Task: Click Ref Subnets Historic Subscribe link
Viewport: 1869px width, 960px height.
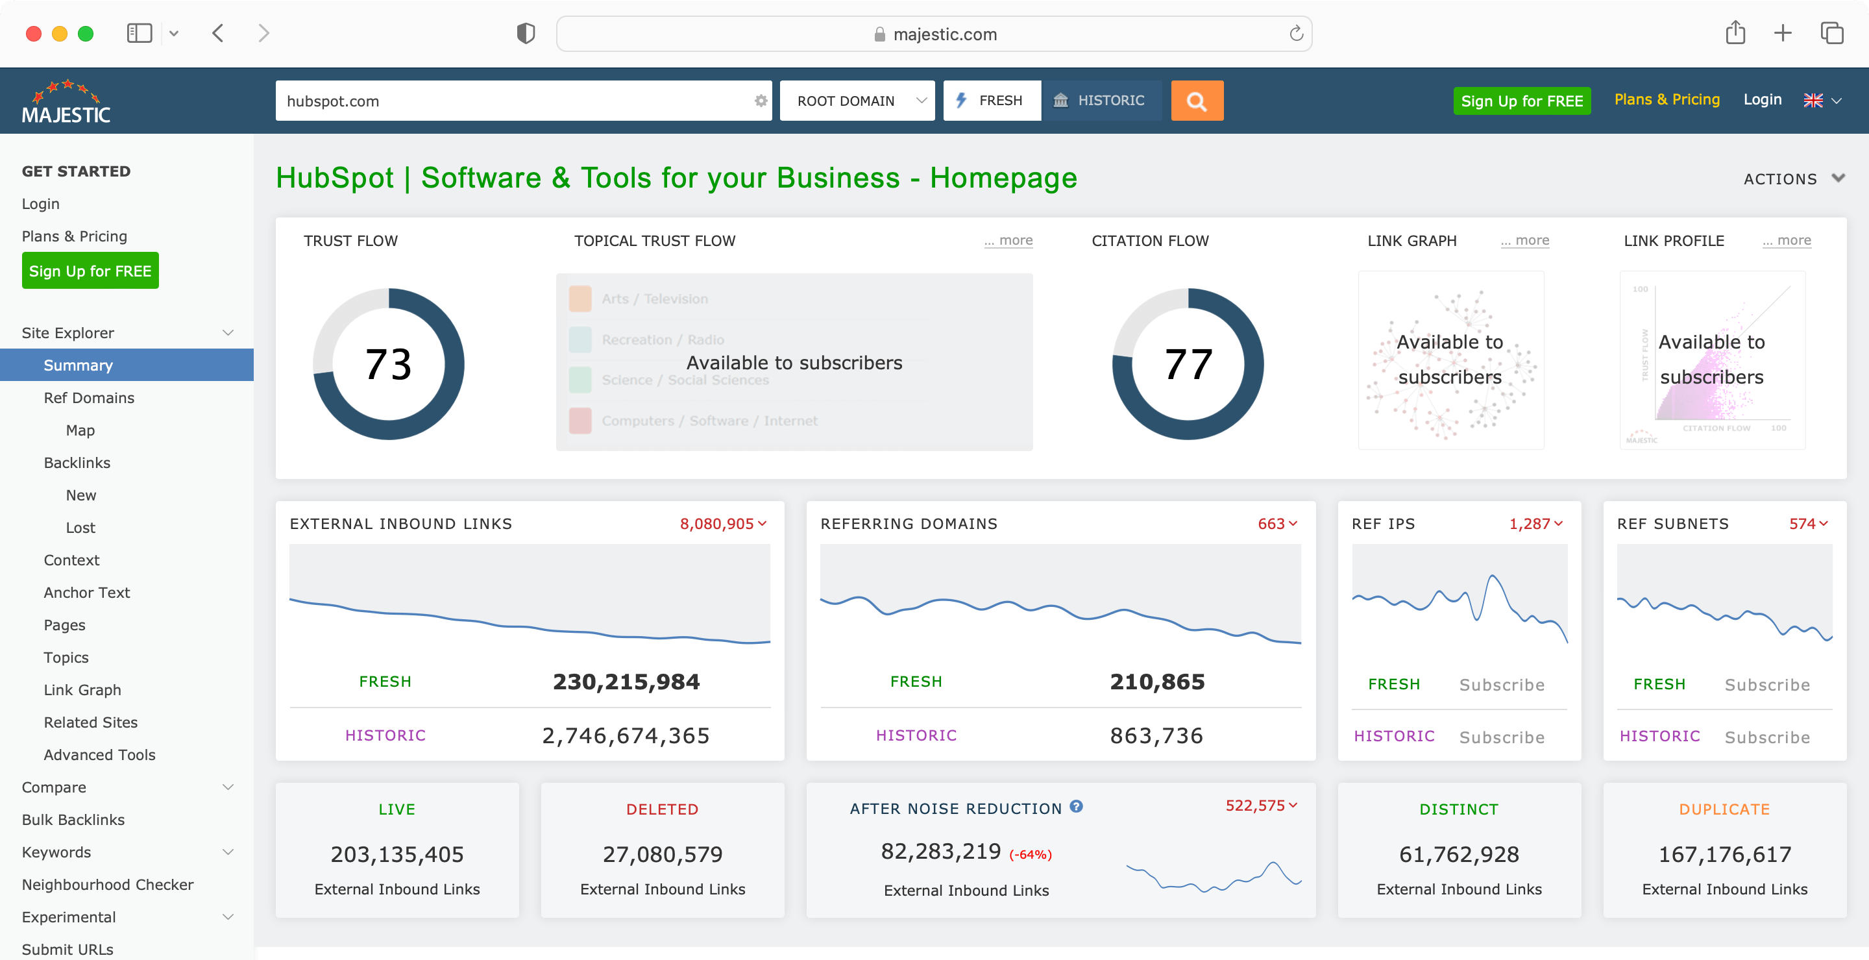Action: coord(1766,737)
